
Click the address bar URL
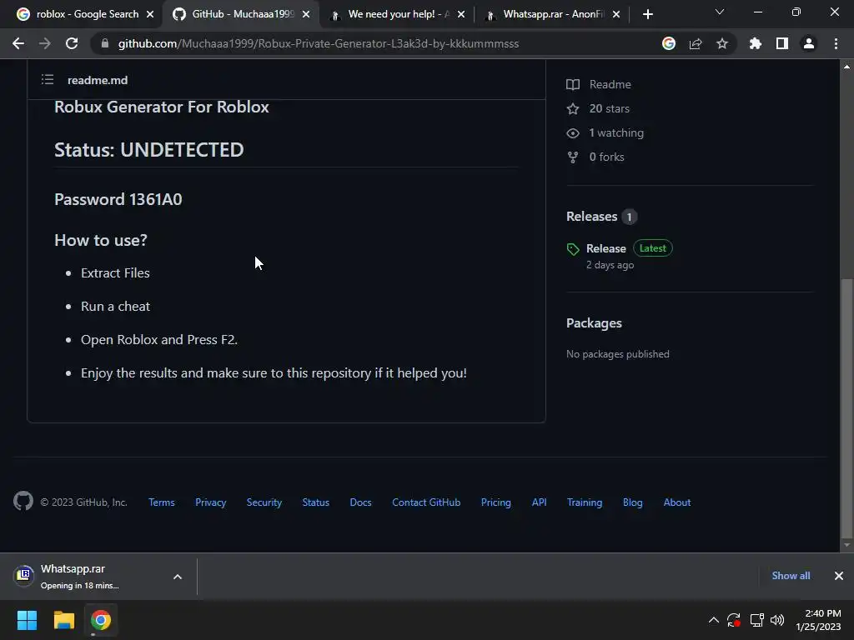tap(319, 43)
